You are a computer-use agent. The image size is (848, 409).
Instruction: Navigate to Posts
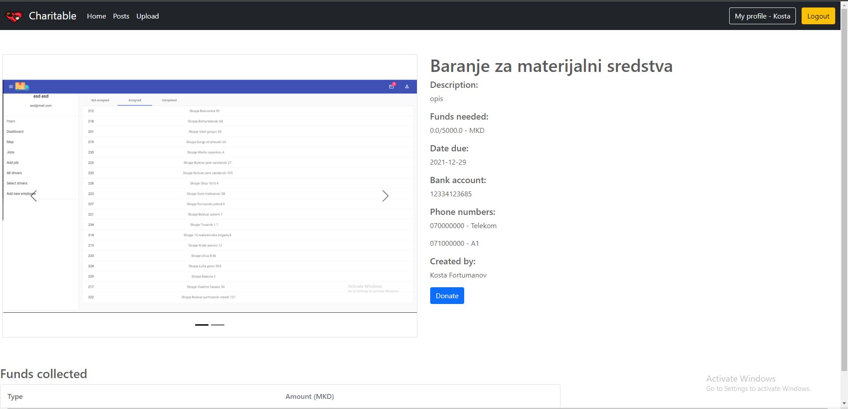(x=121, y=16)
